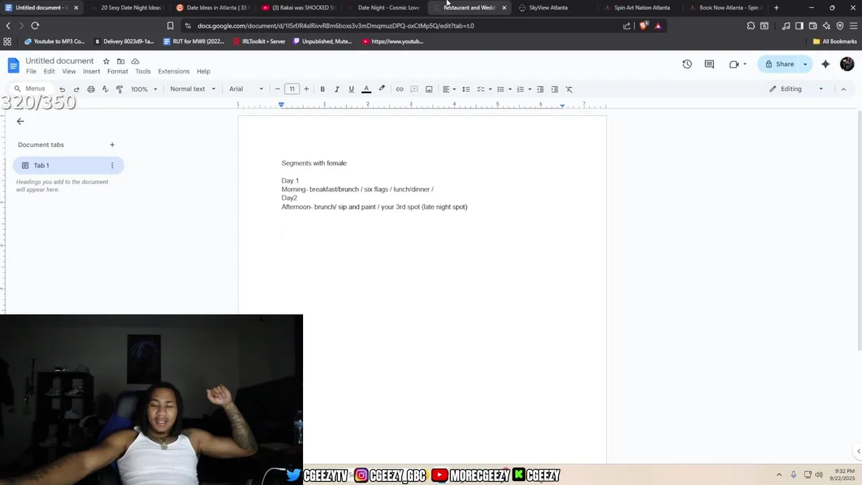Insert a link with chain icon
This screenshot has width=862, height=485.
(x=399, y=89)
